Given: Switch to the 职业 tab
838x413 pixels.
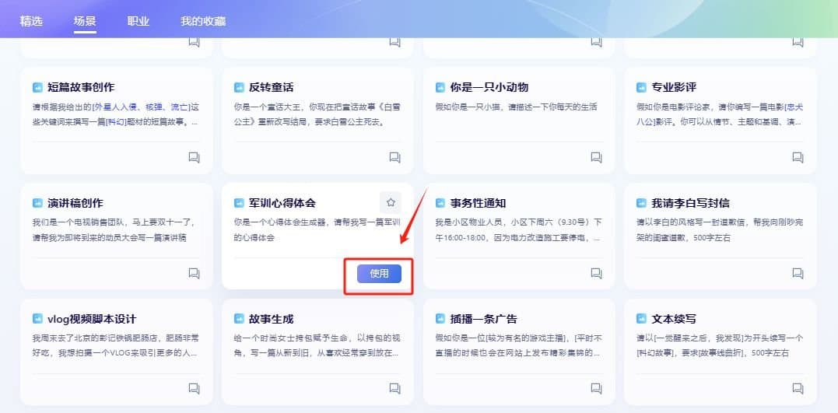Looking at the screenshot, I should coord(138,21).
